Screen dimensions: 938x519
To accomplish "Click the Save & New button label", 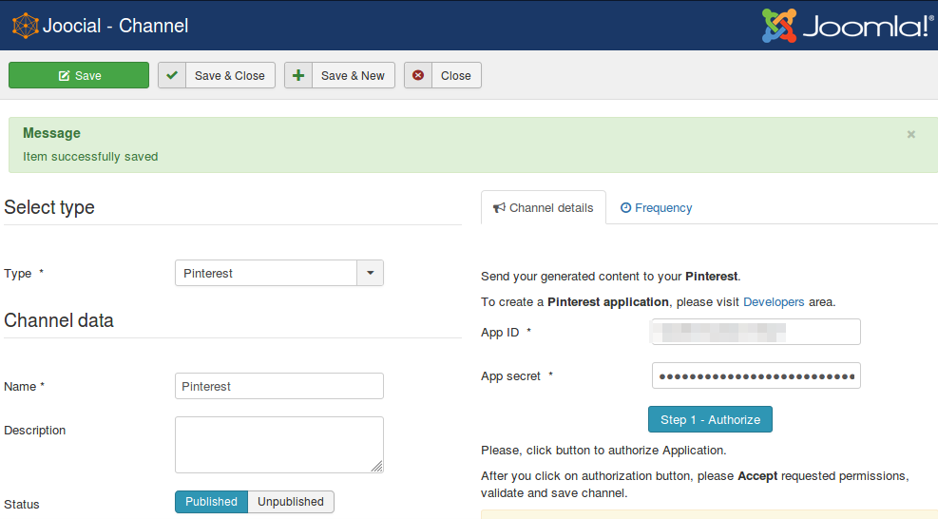I will tap(353, 75).
